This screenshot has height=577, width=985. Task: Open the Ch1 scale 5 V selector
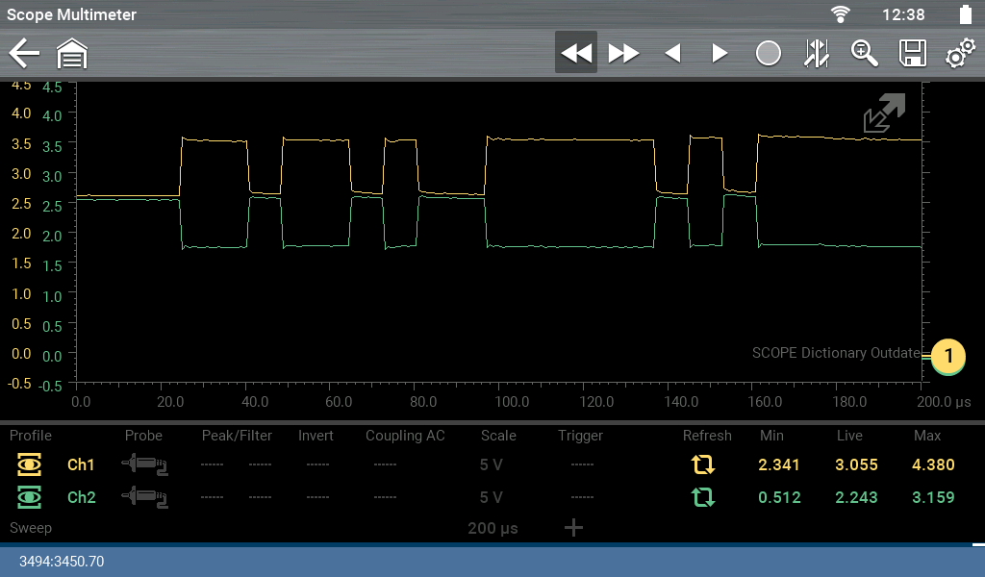(x=491, y=465)
